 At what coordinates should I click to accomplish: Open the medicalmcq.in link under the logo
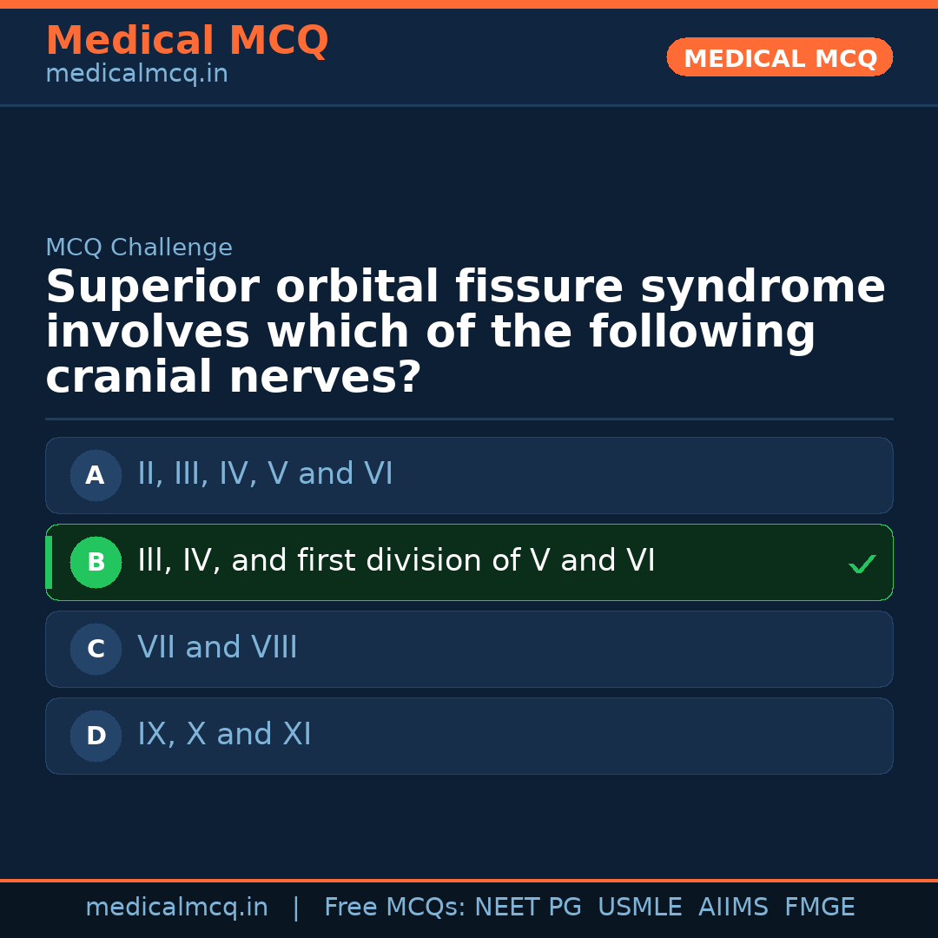tap(136, 73)
